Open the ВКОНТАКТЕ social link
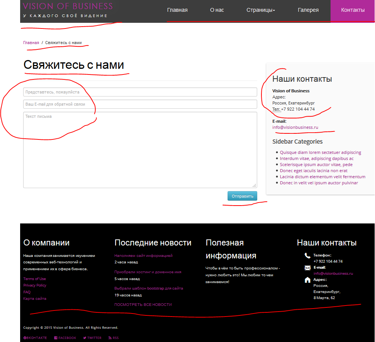Viewport: 375px width, 342px height. click(x=35, y=338)
